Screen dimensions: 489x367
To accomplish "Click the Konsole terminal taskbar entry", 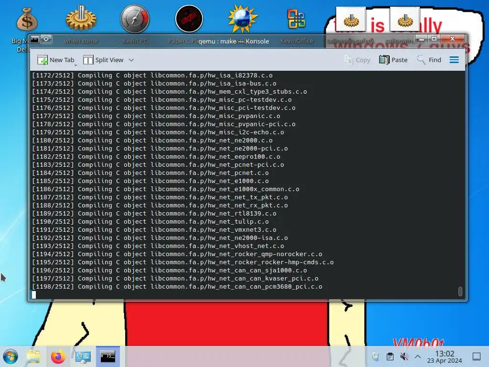I will [107, 356].
